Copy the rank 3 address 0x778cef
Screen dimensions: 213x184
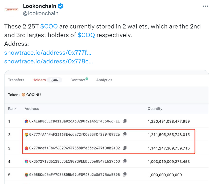125,148
